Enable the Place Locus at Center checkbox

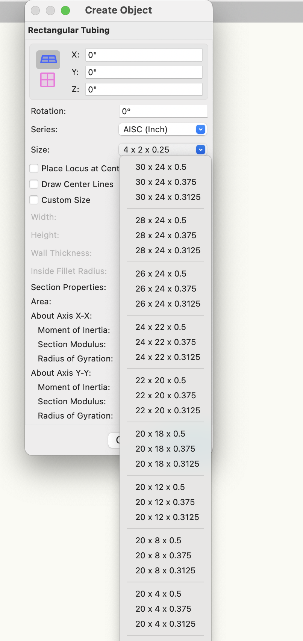(x=34, y=168)
